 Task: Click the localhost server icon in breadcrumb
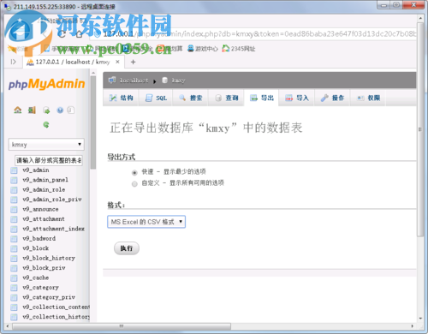[x=112, y=81]
